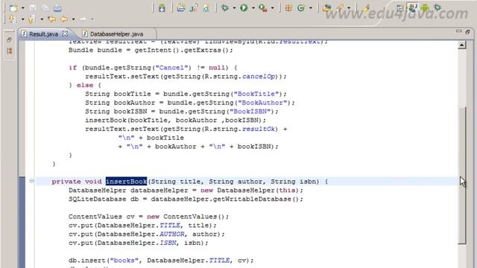Go to Last Edit Location icon
The height and width of the screenshot is (268, 477).
tap(51, 19)
